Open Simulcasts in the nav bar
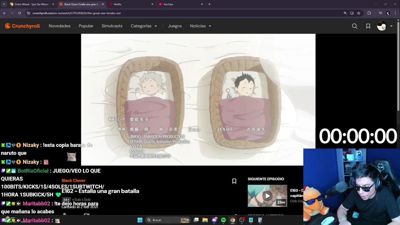The image size is (400, 225). [112, 26]
